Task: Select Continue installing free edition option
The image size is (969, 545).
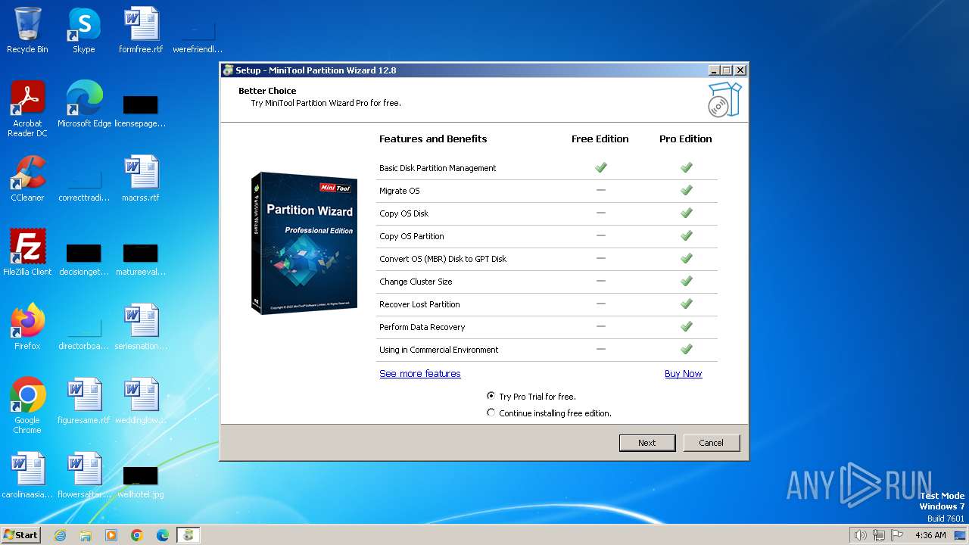Action: 549,413
